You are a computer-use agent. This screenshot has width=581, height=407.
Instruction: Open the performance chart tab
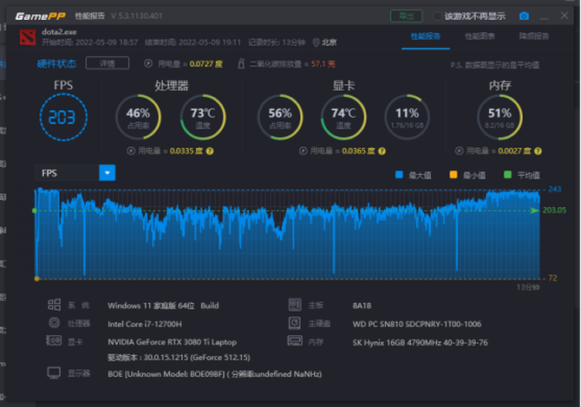click(x=480, y=36)
